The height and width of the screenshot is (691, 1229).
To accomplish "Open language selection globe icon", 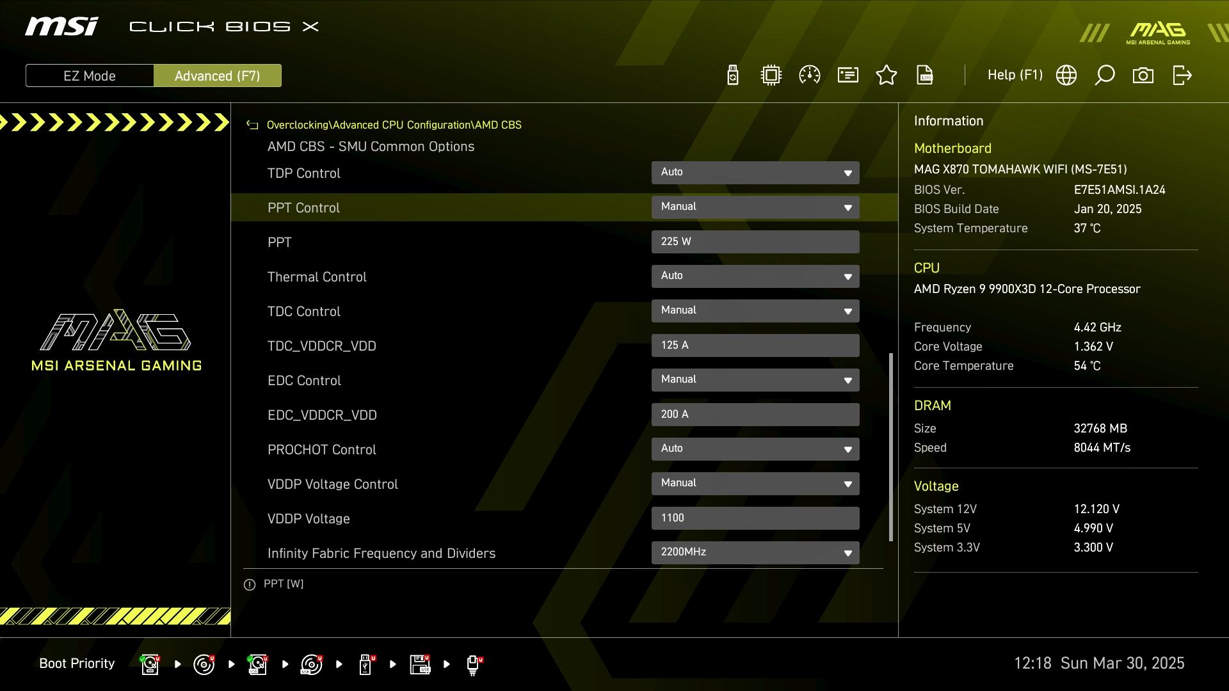I will click(x=1066, y=75).
